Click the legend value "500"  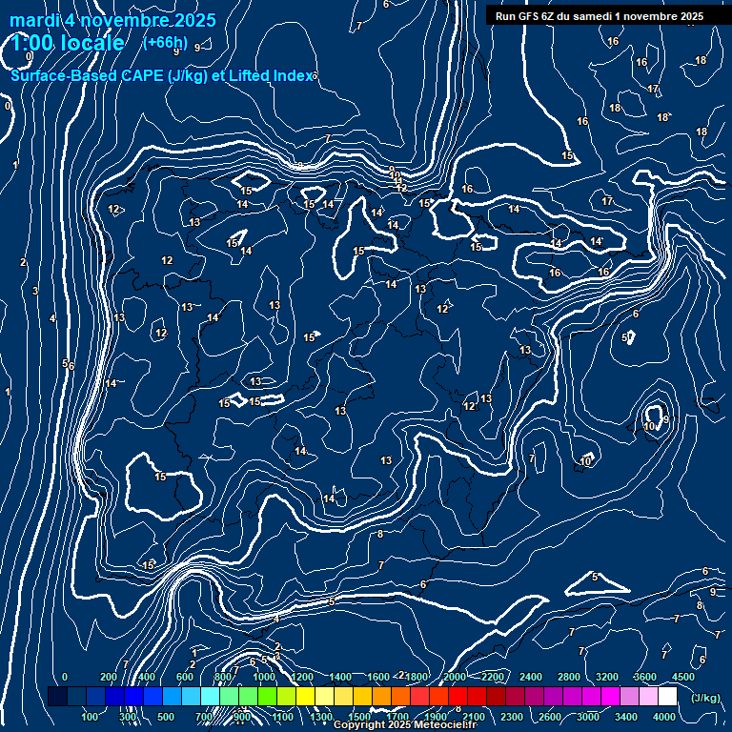[x=166, y=717]
